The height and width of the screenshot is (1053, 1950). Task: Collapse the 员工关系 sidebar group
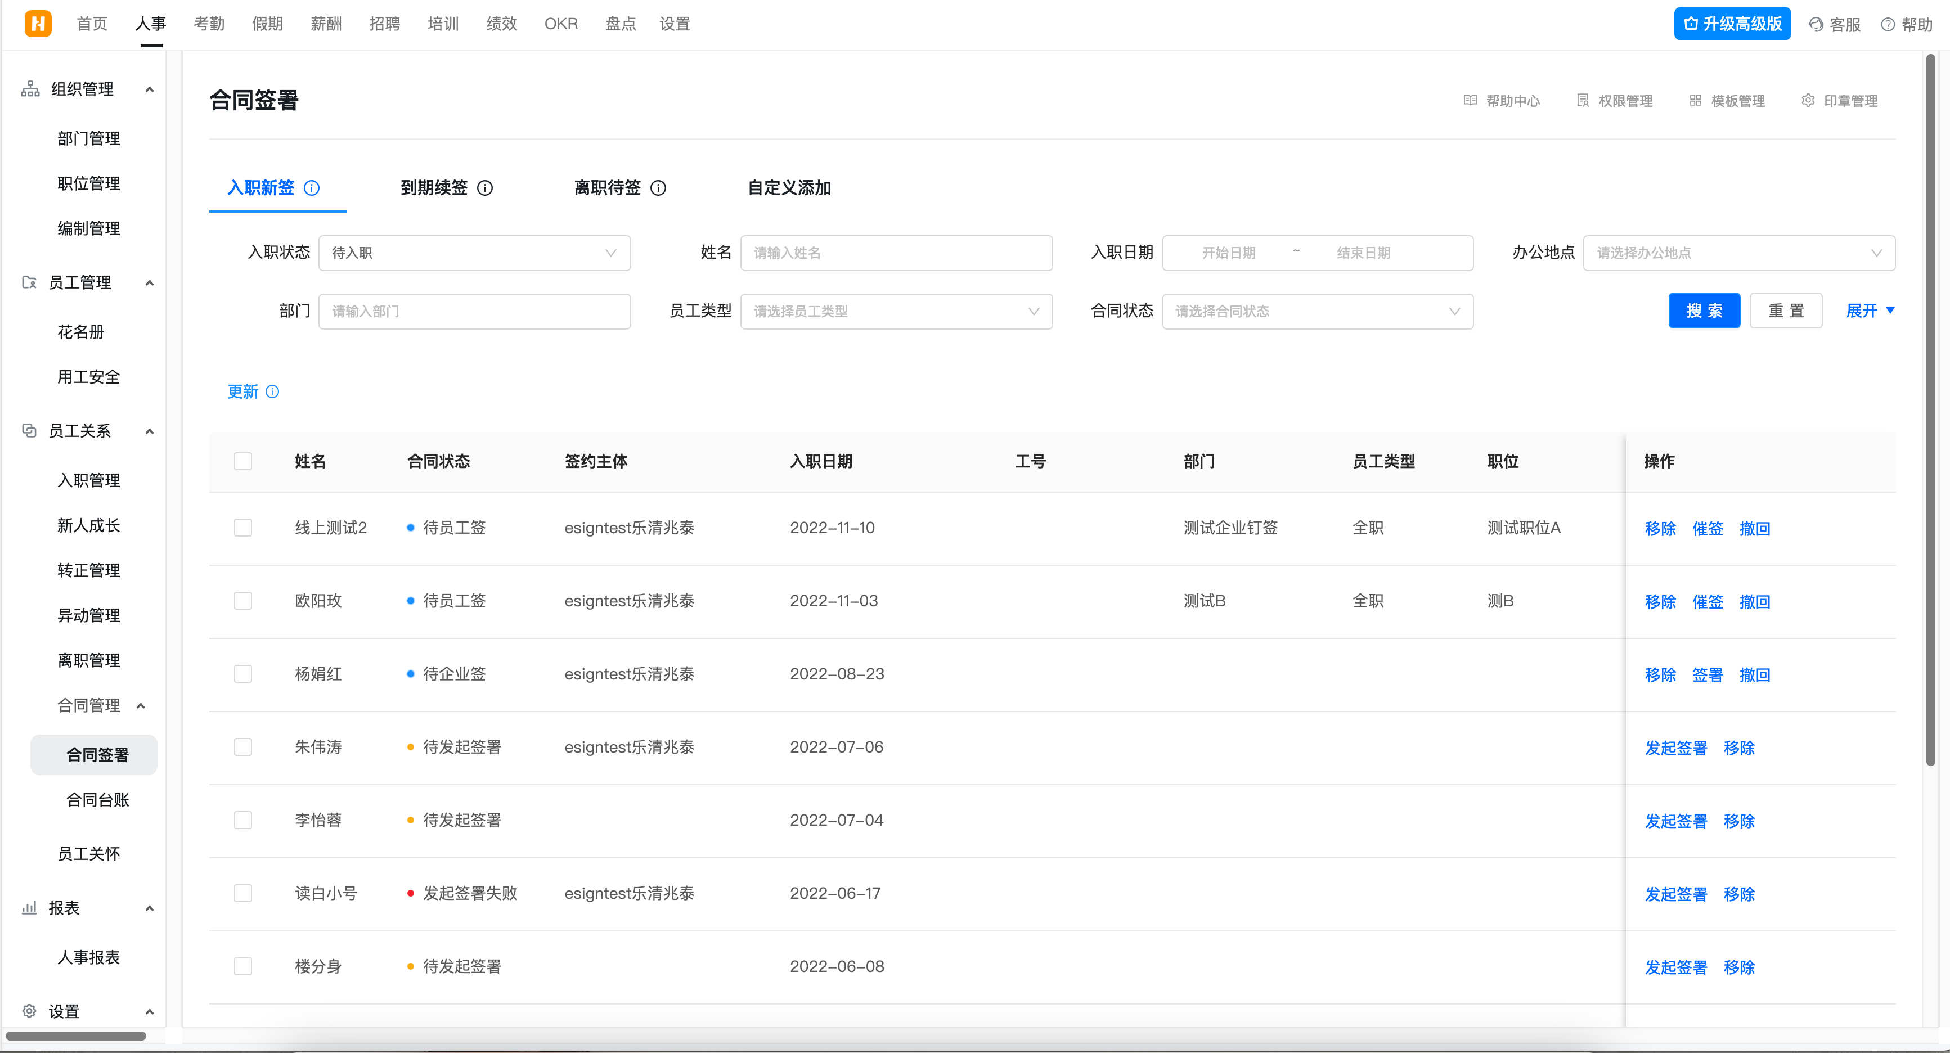pos(150,431)
